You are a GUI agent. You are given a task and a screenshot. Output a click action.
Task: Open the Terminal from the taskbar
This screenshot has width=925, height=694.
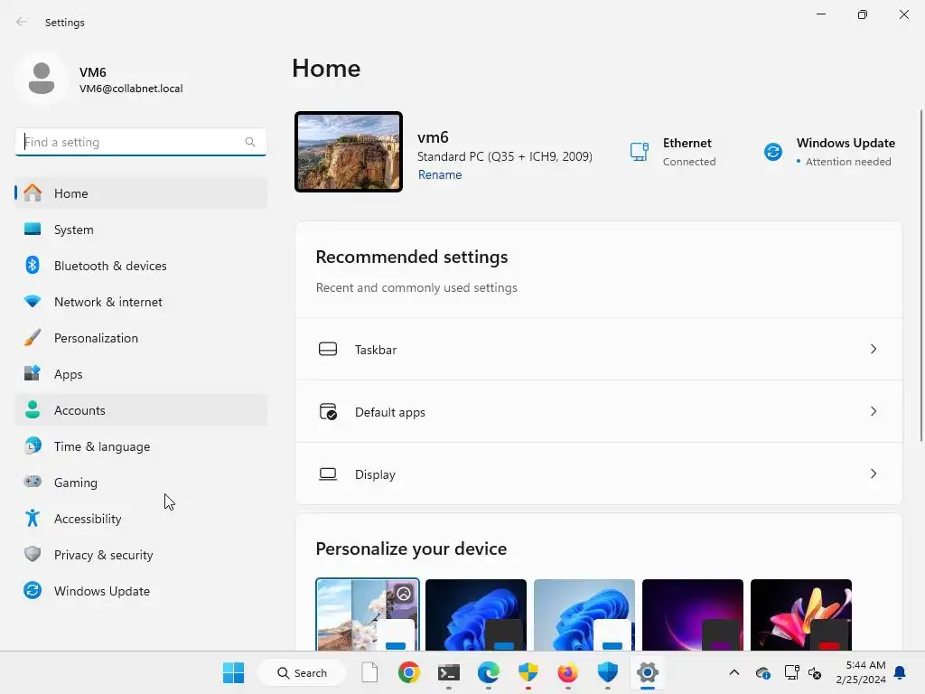click(449, 672)
